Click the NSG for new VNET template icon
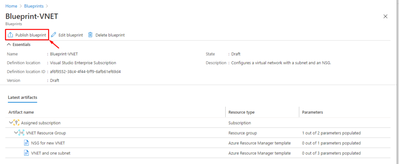Viewport: 399px width, 164px height. tap(26, 143)
